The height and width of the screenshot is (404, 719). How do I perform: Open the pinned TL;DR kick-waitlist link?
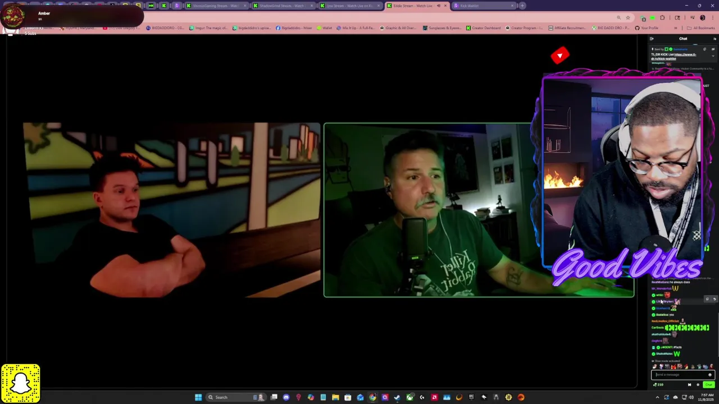pyautogui.click(x=674, y=57)
